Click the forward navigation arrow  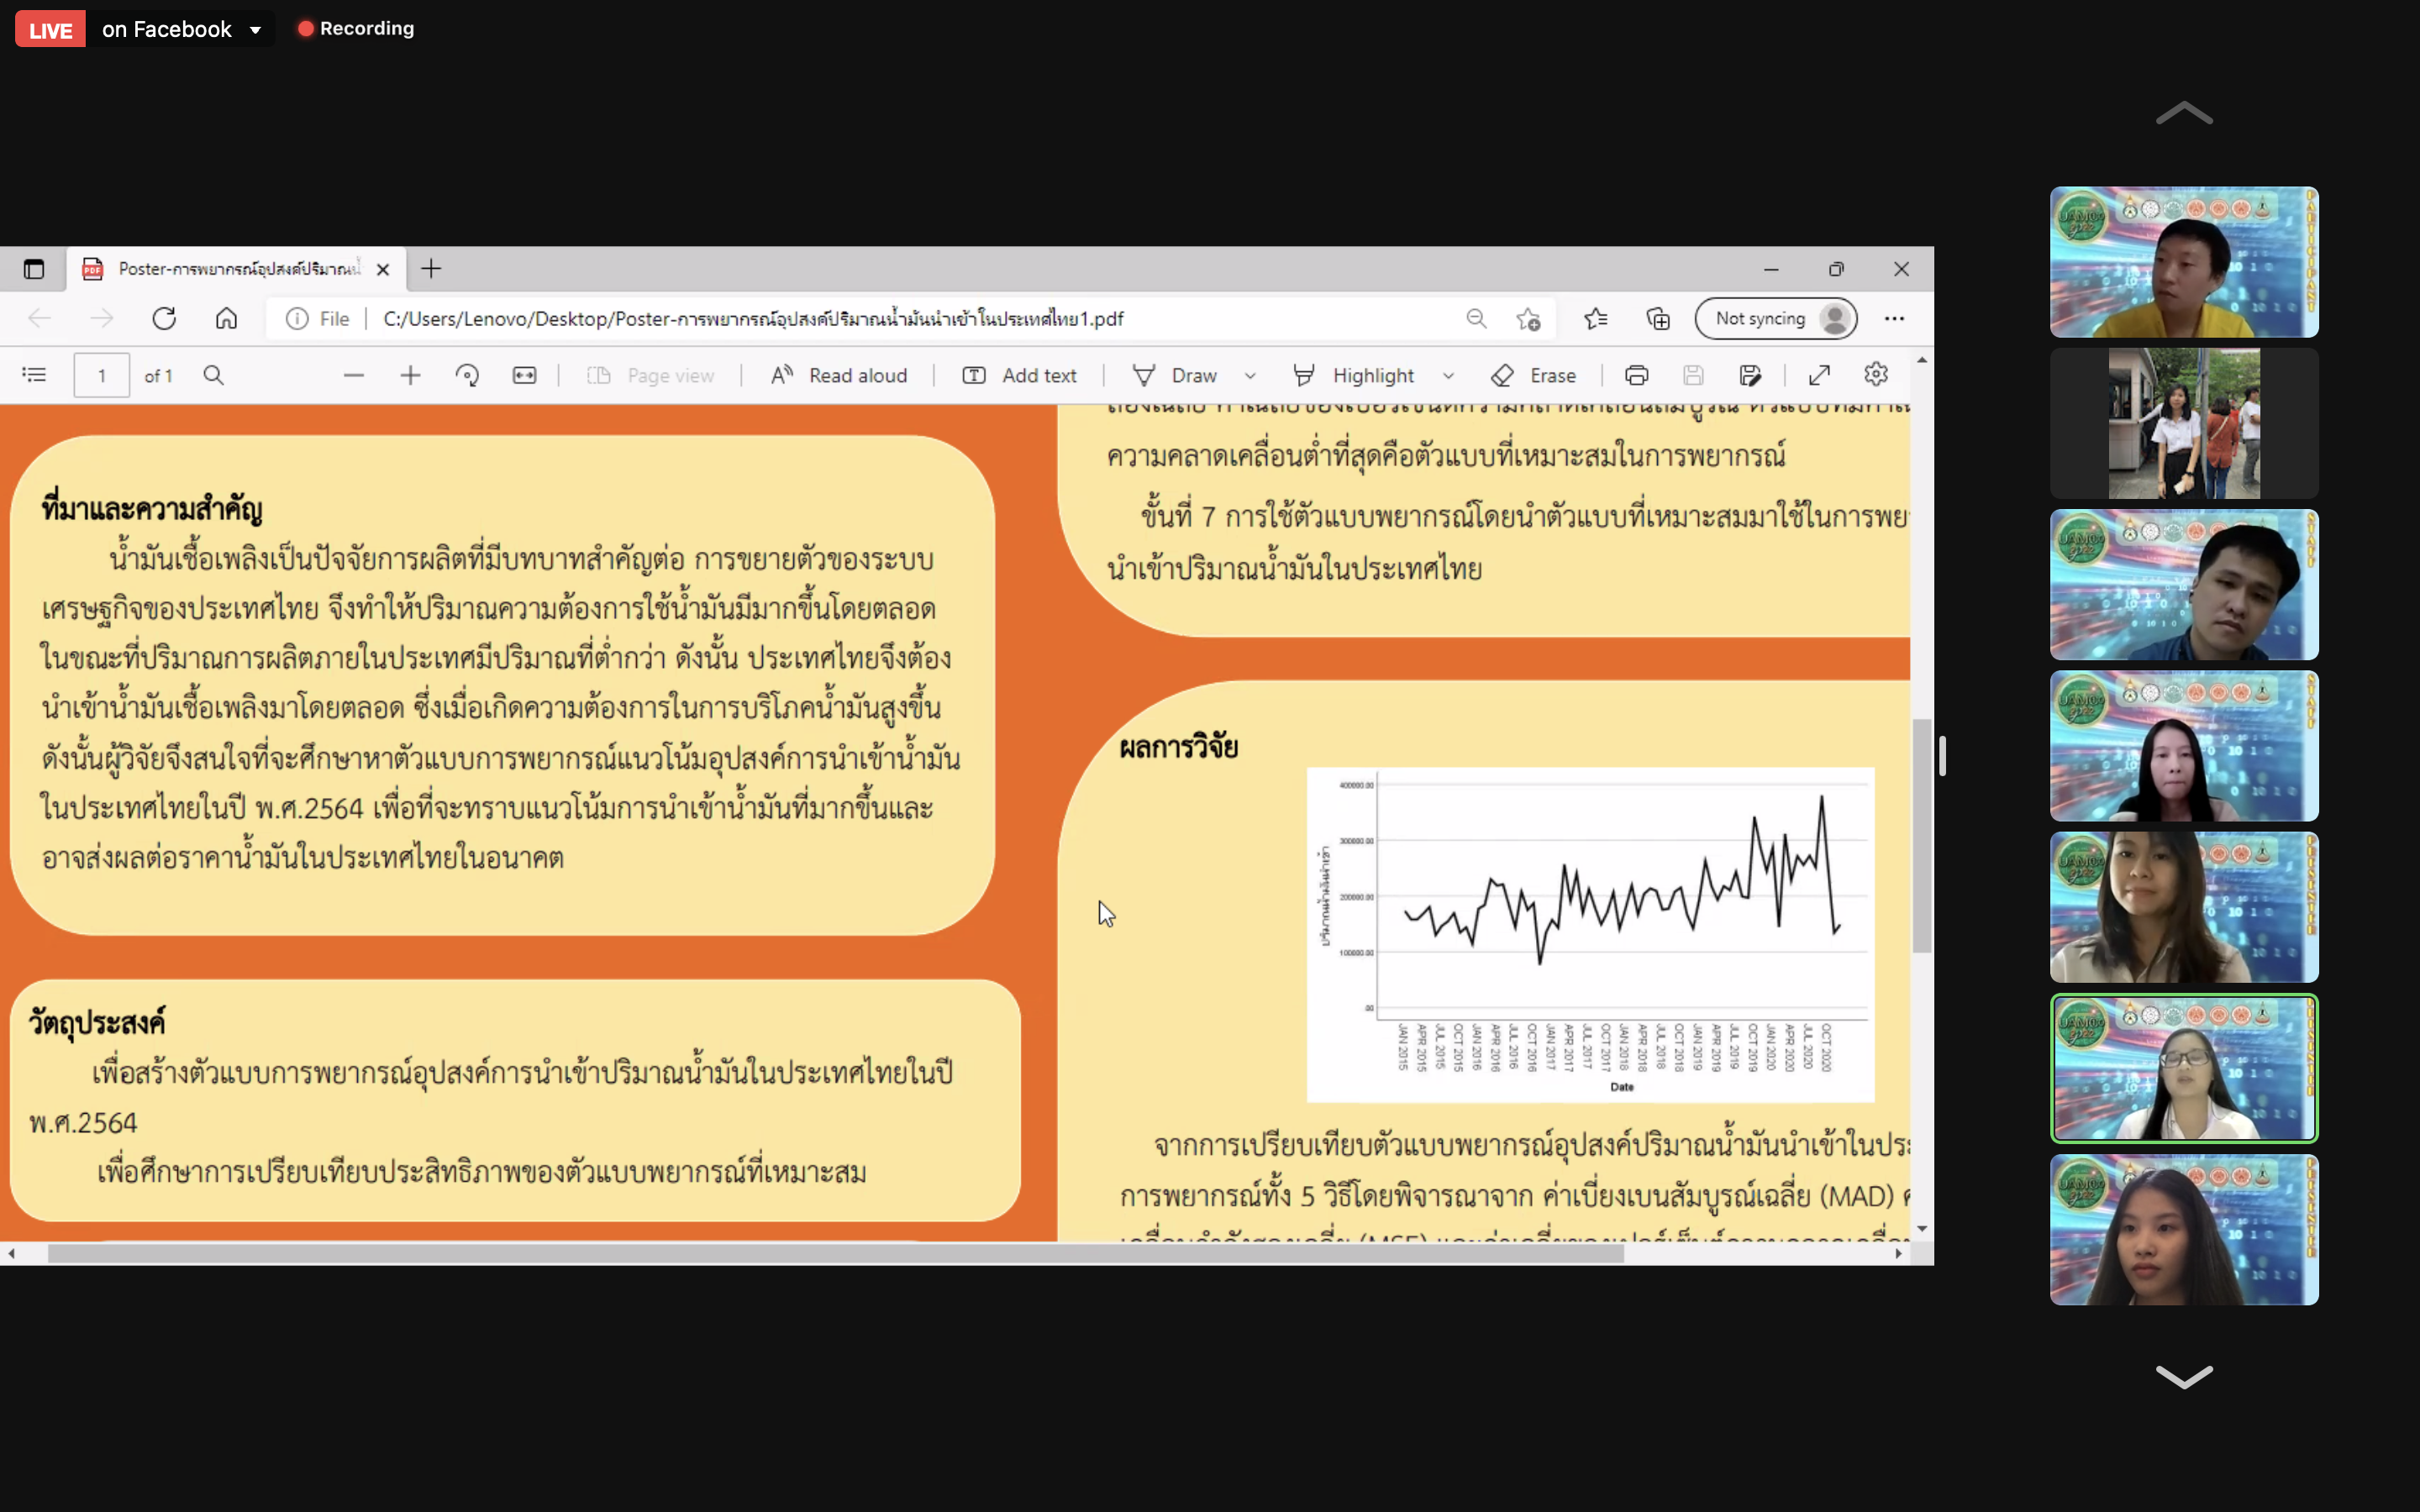[x=102, y=318]
